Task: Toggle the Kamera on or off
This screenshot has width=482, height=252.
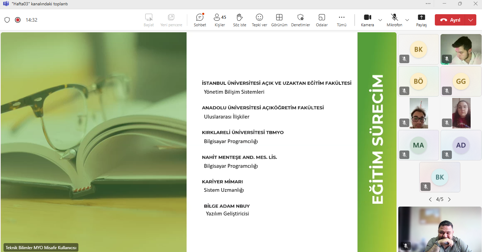Action: [367, 20]
